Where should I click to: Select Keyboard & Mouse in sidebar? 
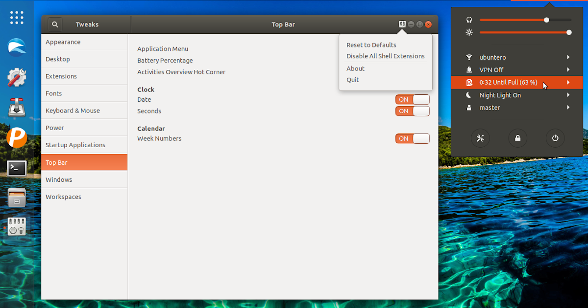pyautogui.click(x=84, y=110)
